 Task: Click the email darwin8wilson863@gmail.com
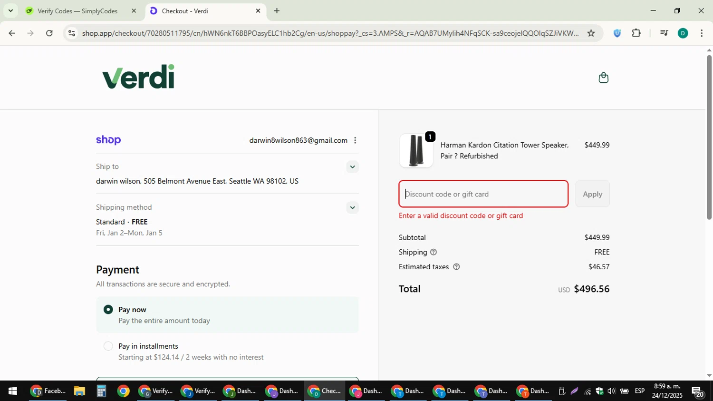point(298,140)
